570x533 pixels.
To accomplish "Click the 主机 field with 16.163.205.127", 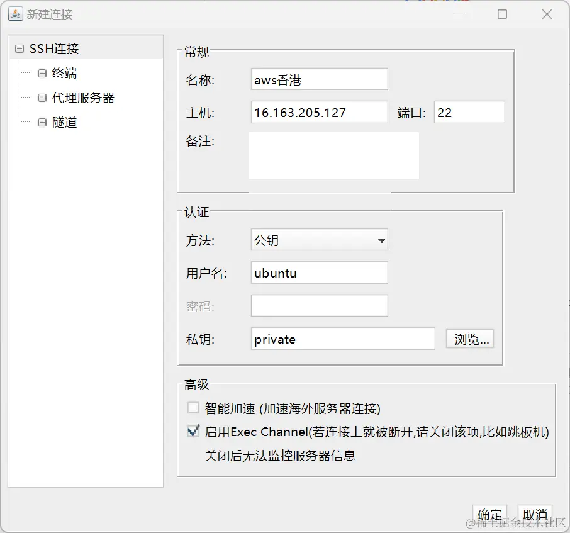I will tap(319, 112).
